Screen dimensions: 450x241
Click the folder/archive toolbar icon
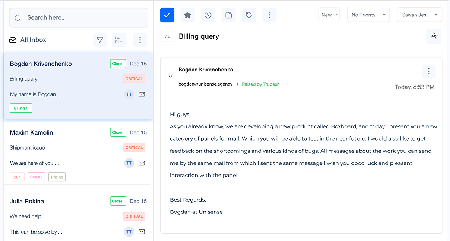(x=228, y=15)
